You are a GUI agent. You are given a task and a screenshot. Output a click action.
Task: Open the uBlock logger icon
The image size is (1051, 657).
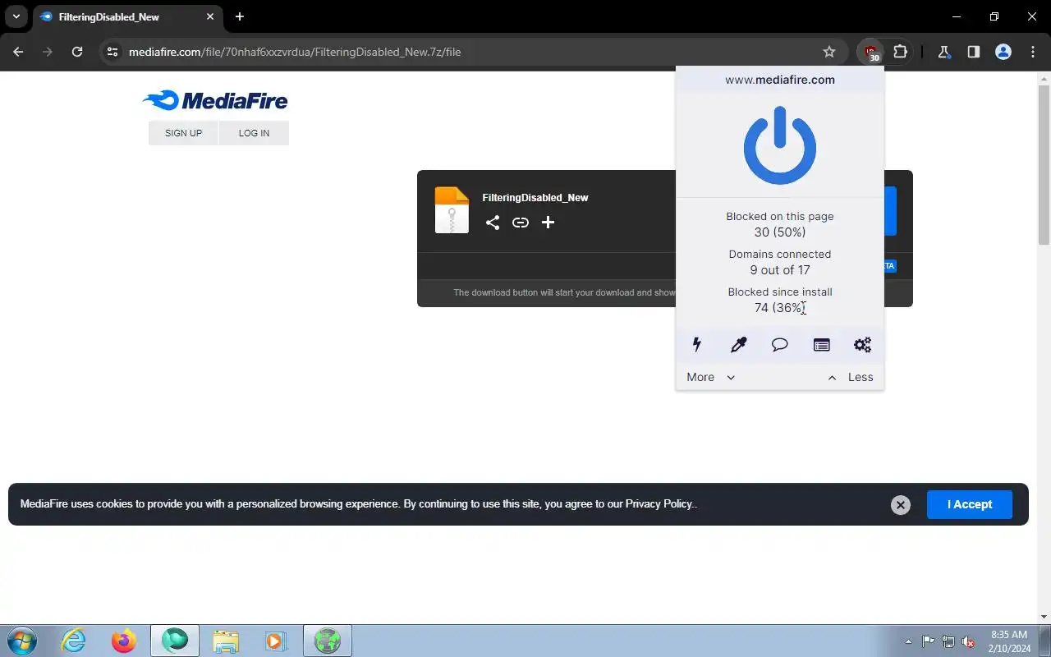pyautogui.click(x=821, y=345)
